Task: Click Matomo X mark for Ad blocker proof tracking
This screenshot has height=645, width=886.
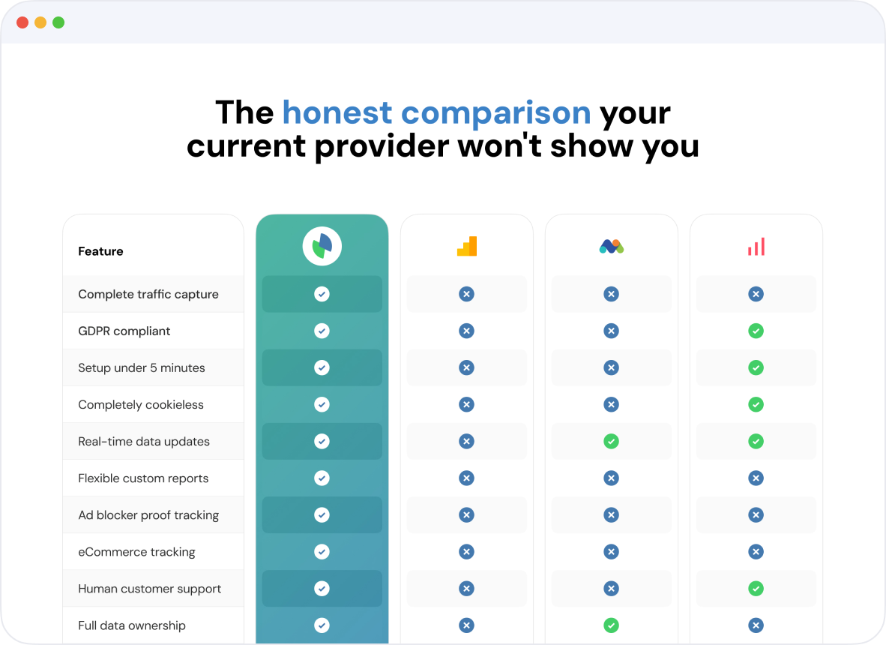Action: (x=612, y=515)
